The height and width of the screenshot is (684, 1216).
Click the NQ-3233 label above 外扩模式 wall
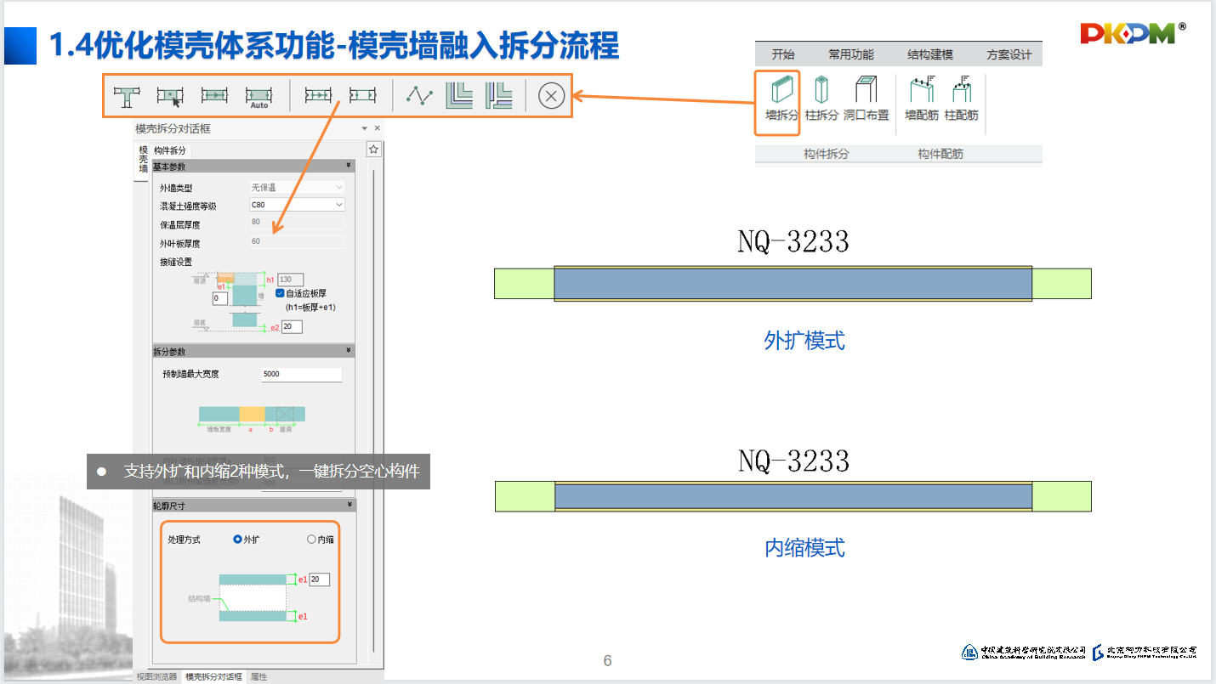(793, 242)
